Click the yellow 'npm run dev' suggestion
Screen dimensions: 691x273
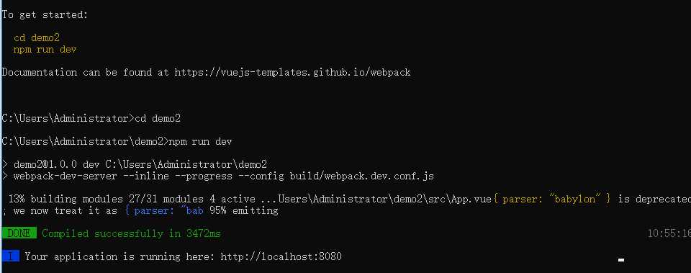point(45,50)
